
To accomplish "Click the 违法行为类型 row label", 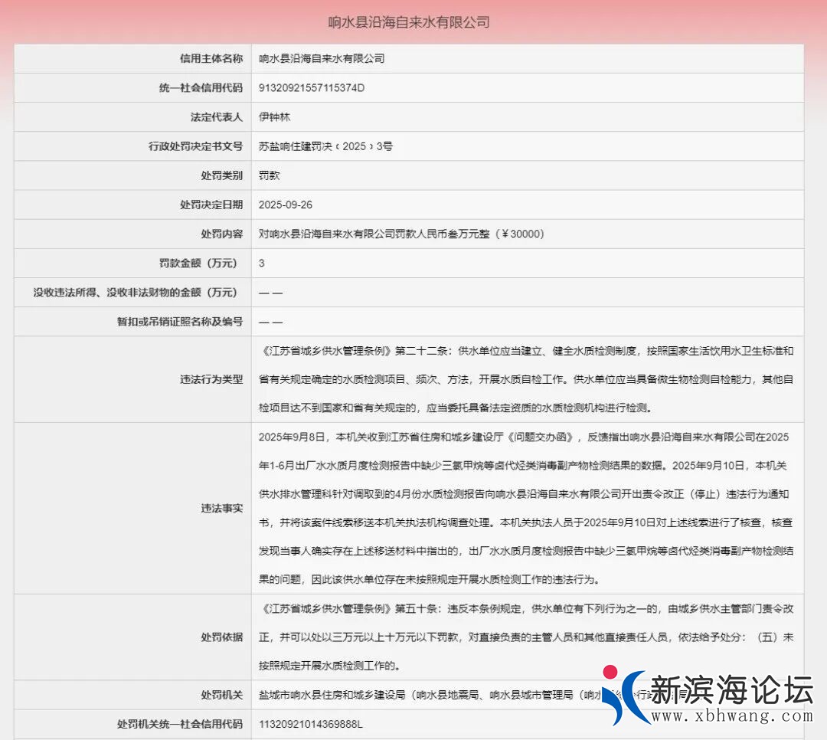I will click(x=211, y=379).
